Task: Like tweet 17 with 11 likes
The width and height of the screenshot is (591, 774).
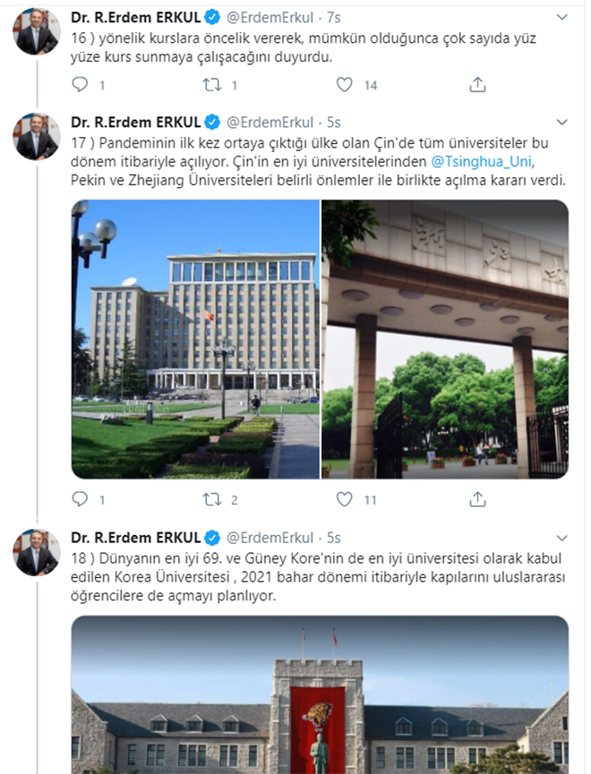Action: coord(345,499)
